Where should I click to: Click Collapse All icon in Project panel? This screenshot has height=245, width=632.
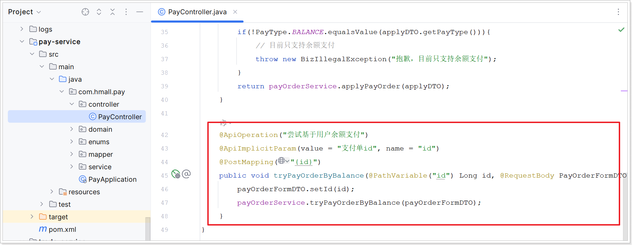(113, 12)
